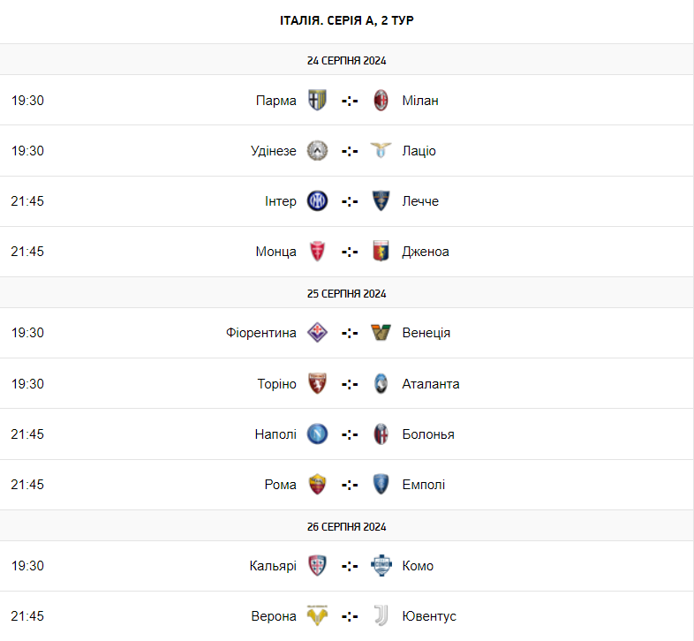
Task: Open the Inter club logo
Action: click(x=317, y=201)
